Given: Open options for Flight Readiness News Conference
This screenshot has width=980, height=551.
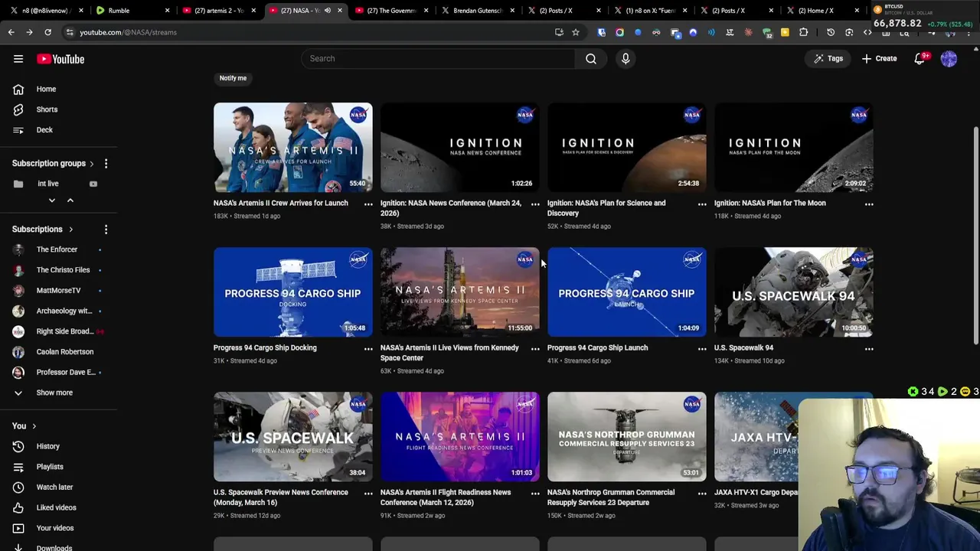Looking at the screenshot, I should 535,494.
